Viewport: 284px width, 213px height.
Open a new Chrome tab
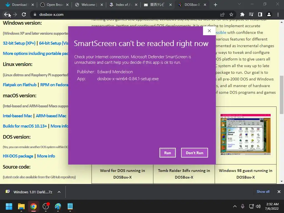click(x=215, y=5)
